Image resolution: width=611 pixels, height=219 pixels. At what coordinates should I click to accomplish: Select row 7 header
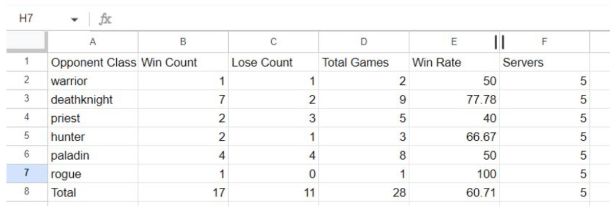tap(27, 174)
